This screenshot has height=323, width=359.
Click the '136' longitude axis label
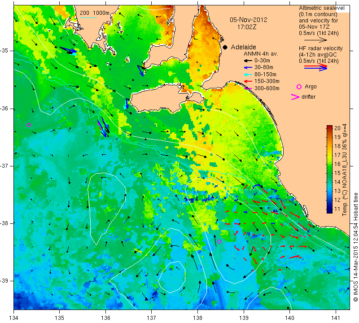coord(105,318)
